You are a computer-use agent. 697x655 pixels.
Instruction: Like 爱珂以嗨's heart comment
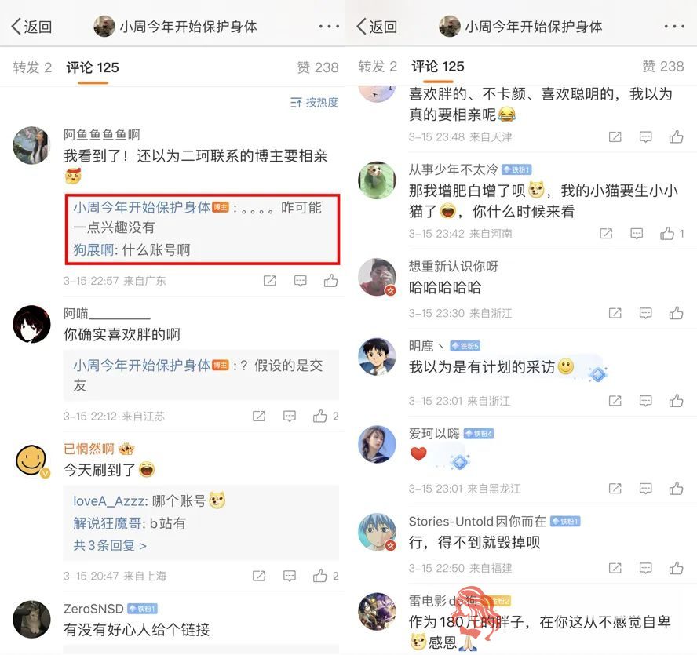pyautogui.click(x=676, y=489)
